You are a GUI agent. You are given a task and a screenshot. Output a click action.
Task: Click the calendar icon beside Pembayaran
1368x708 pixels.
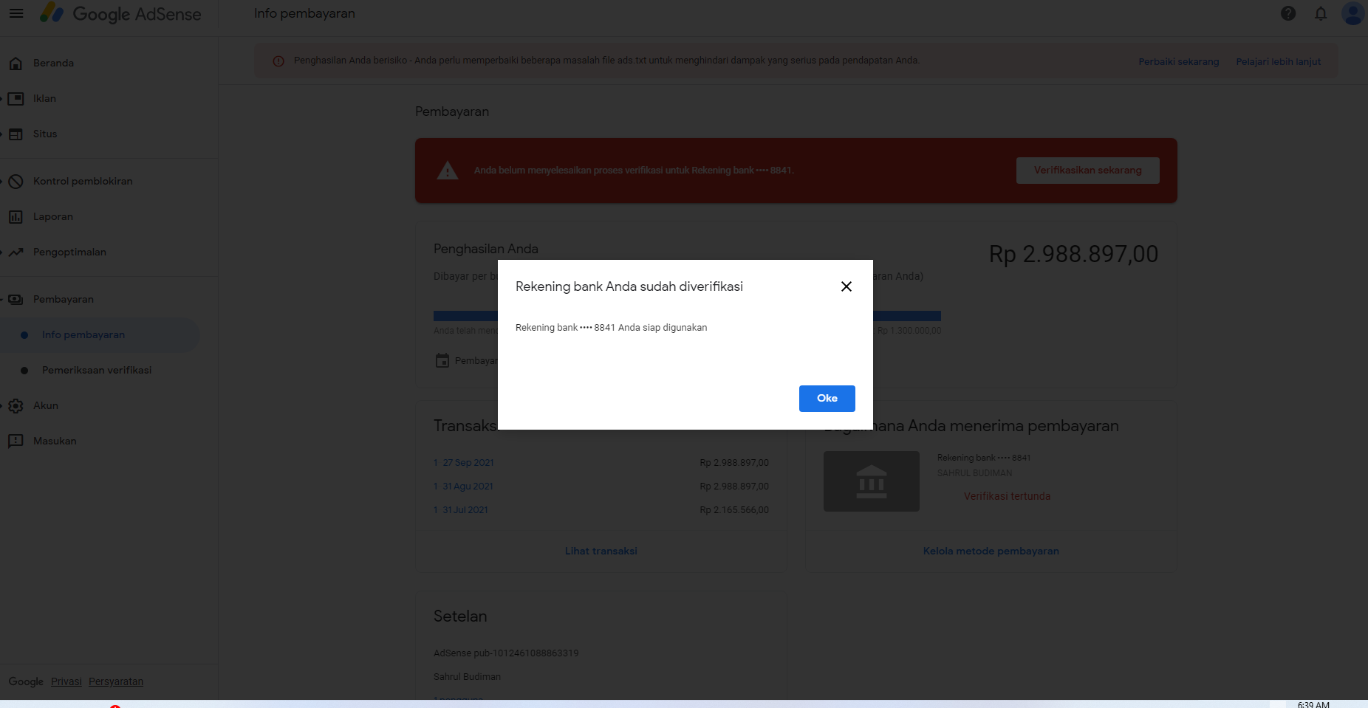(x=442, y=360)
